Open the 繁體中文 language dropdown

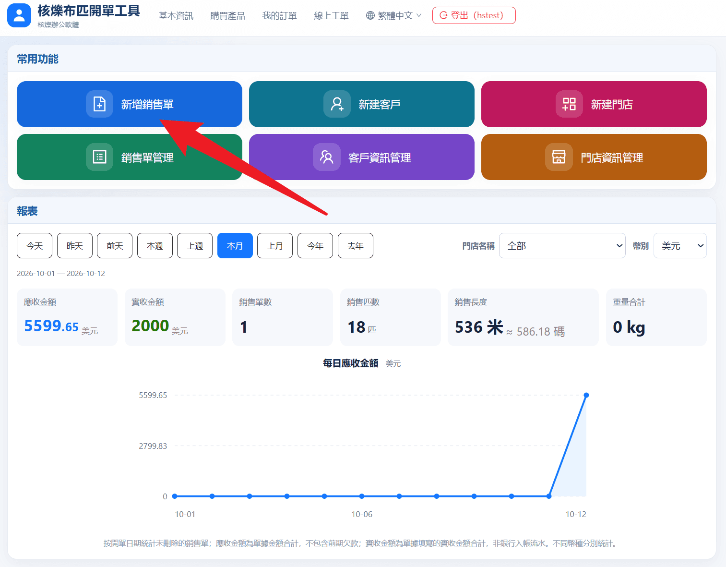(393, 15)
